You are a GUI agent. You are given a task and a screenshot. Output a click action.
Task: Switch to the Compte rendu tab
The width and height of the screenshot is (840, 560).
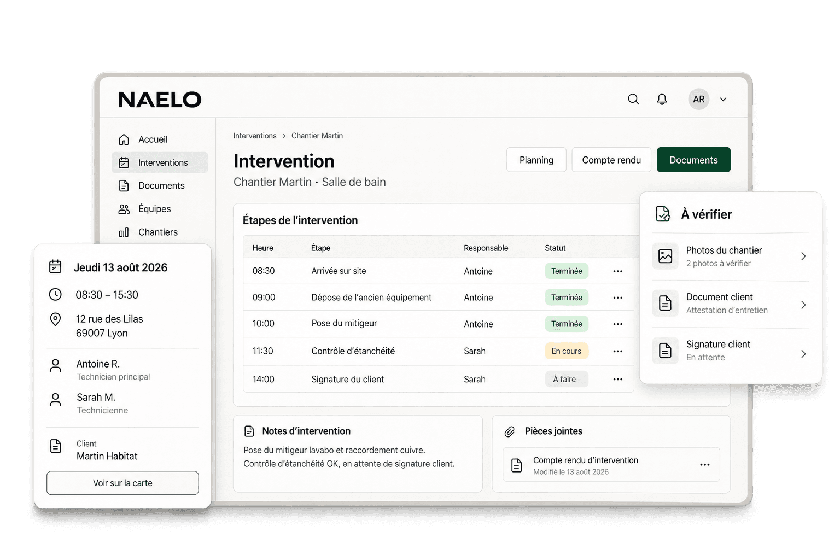611,160
